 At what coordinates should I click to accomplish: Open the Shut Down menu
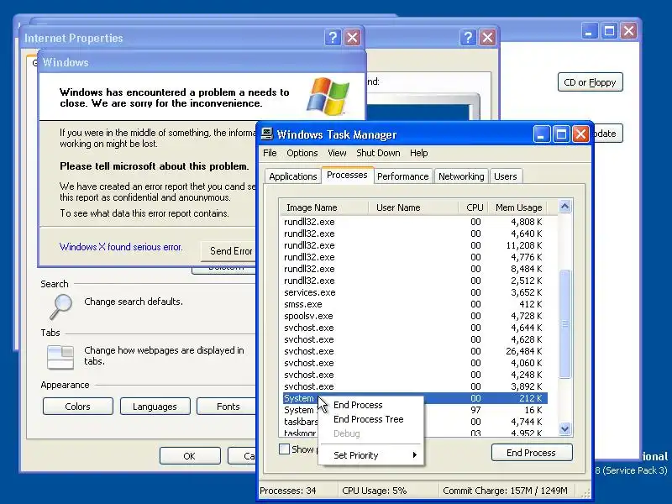[378, 153]
